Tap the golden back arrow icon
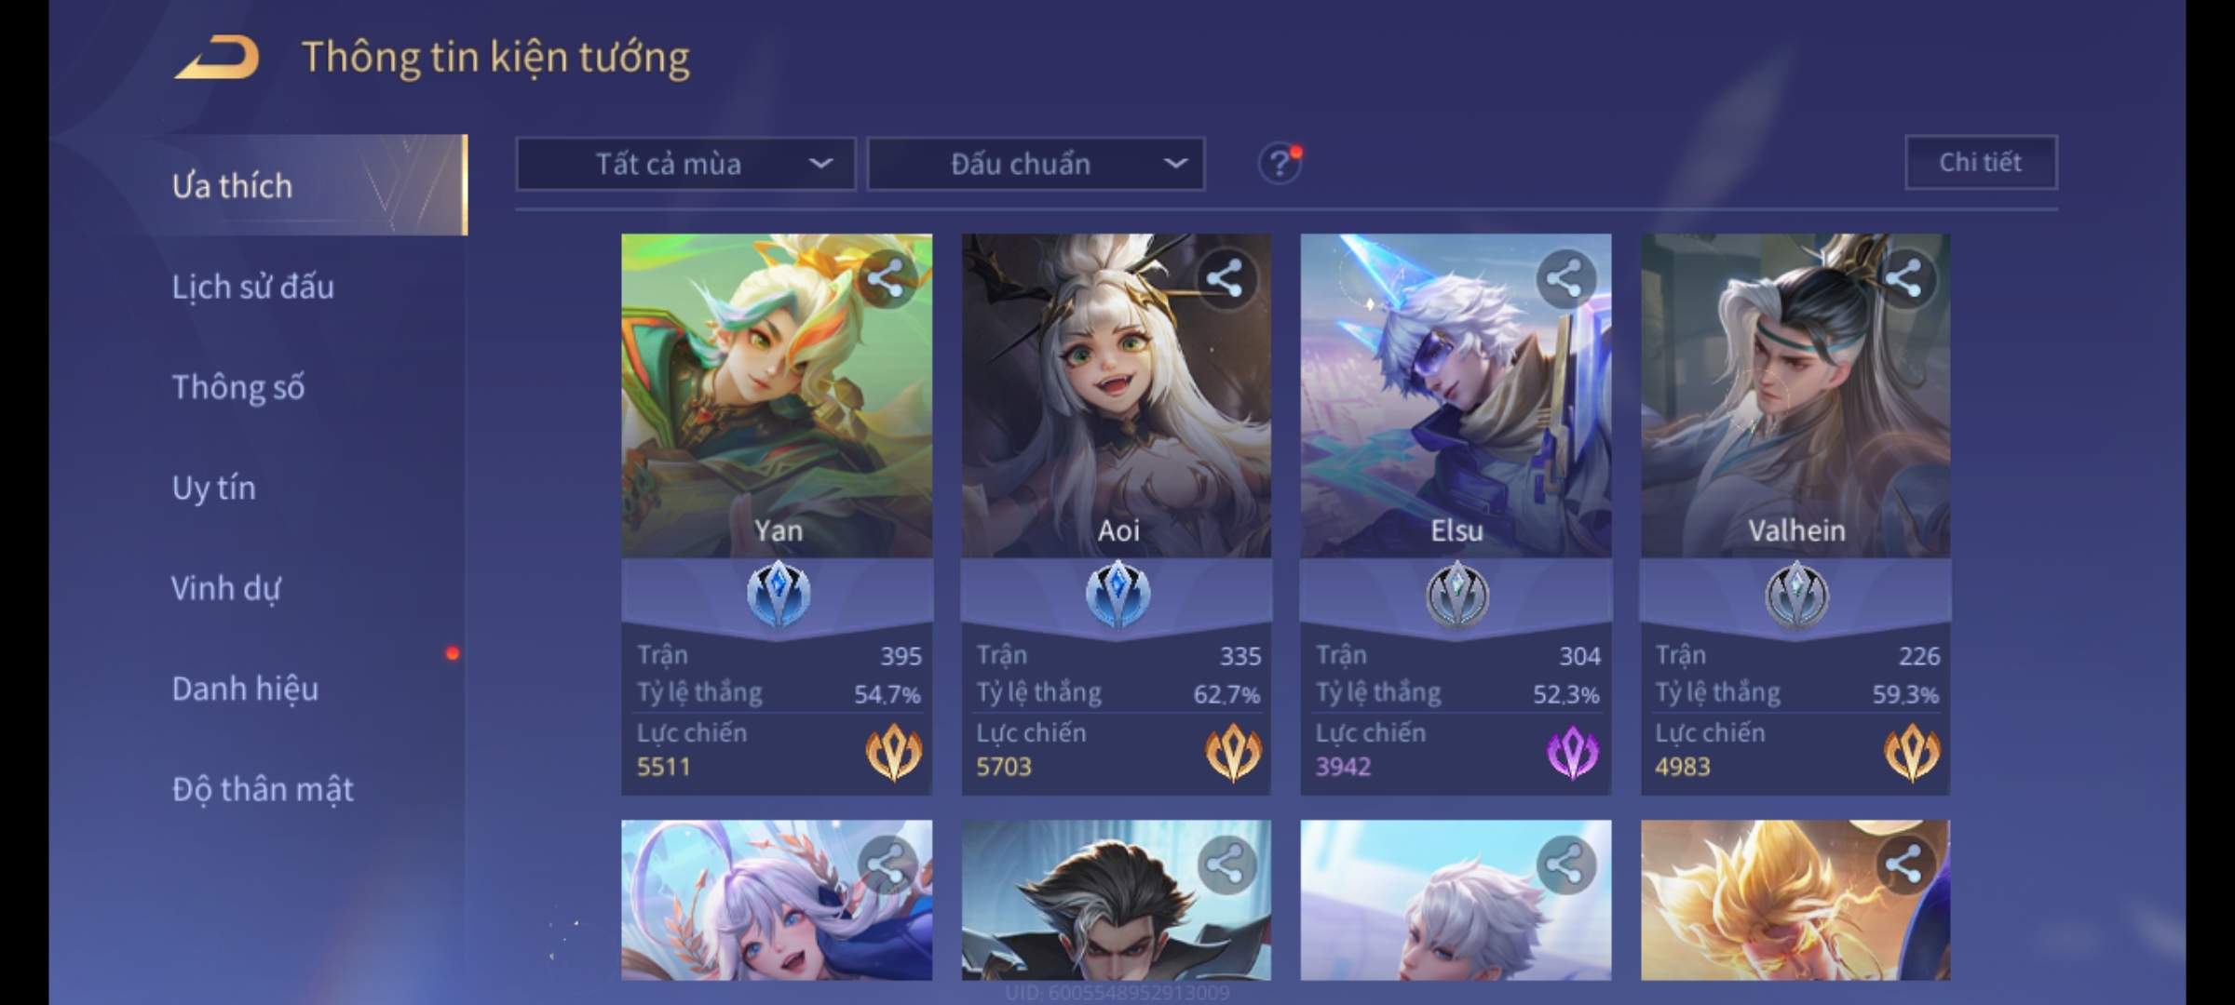 click(x=217, y=57)
